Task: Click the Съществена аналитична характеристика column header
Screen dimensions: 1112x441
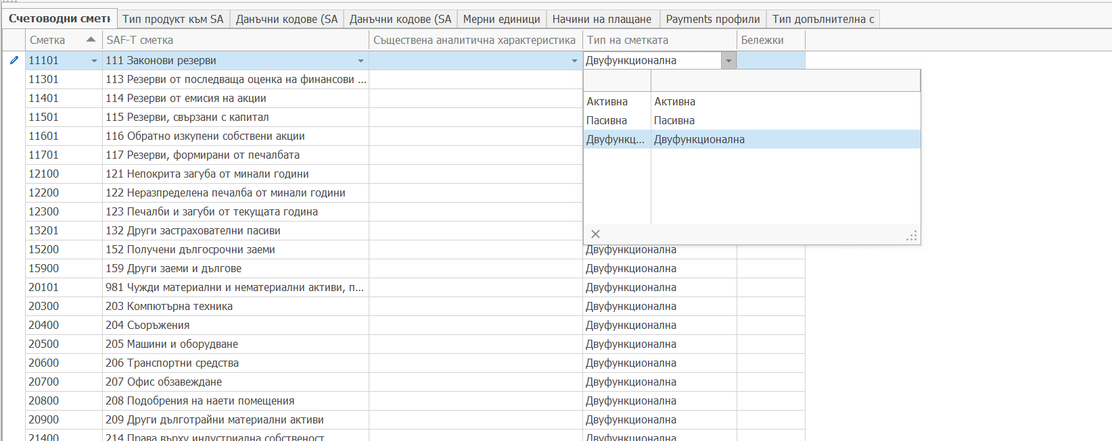Action: [x=476, y=40]
